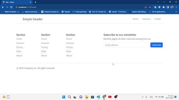
Task: Open Microsoft Store from the taskbar
Action: [x=93, y=97]
